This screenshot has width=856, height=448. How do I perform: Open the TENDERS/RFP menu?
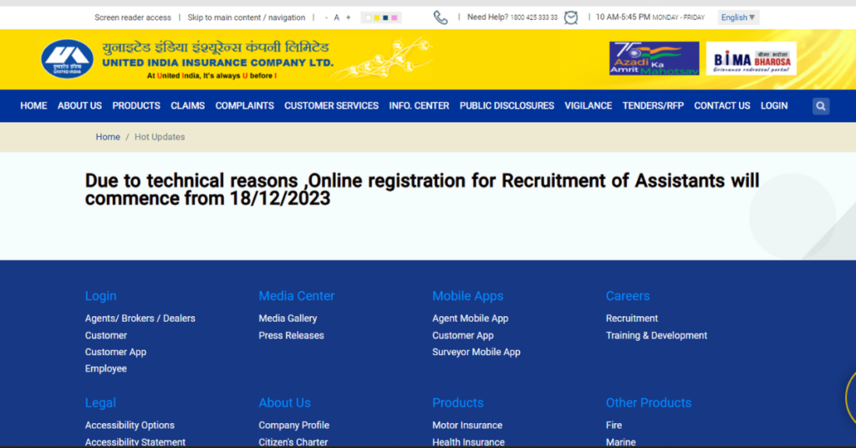tap(653, 106)
